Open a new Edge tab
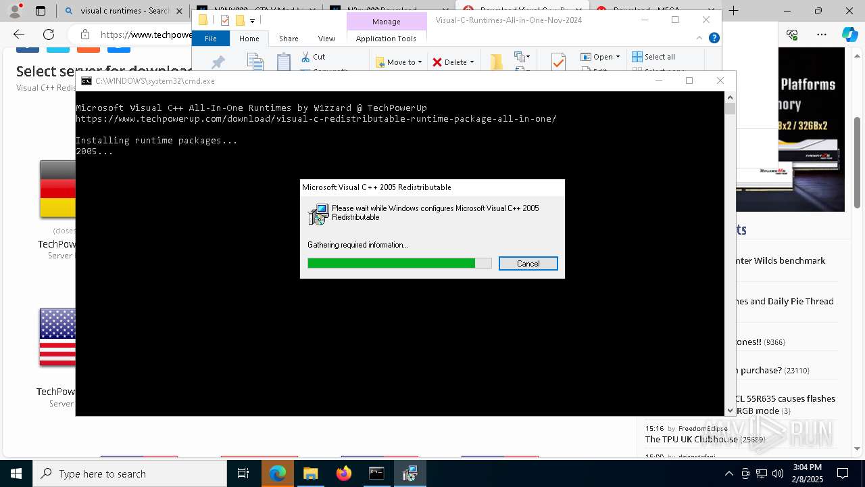Image resolution: width=865 pixels, height=487 pixels. [x=733, y=11]
